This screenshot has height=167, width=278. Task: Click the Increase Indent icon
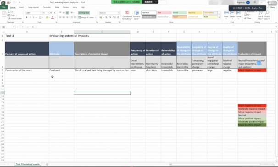(75, 17)
